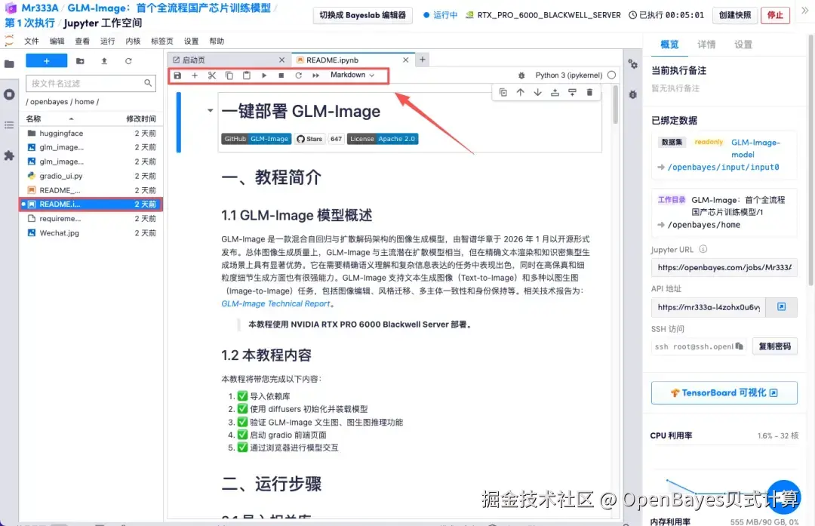Screen dimensions: 815x526
Task: Collapse the heading cell with the arrow
Action: tap(210, 110)
